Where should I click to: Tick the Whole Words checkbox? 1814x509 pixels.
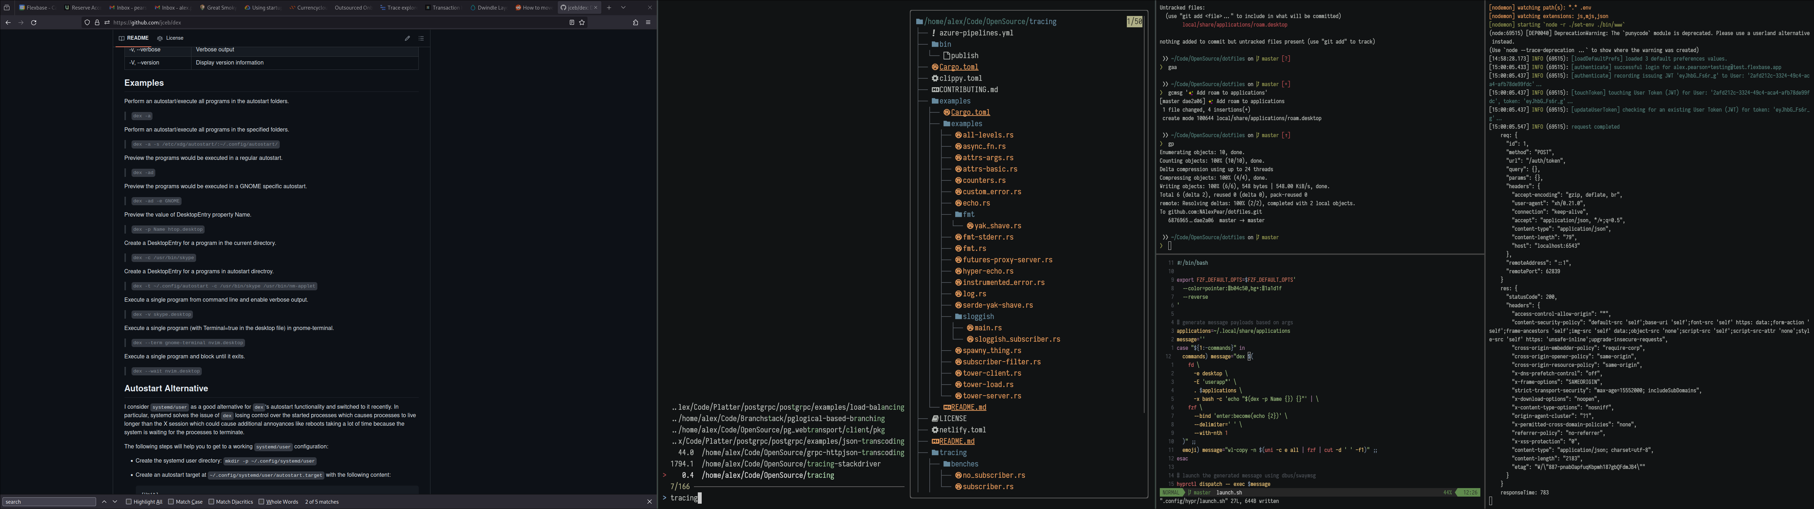click(261, 502)
